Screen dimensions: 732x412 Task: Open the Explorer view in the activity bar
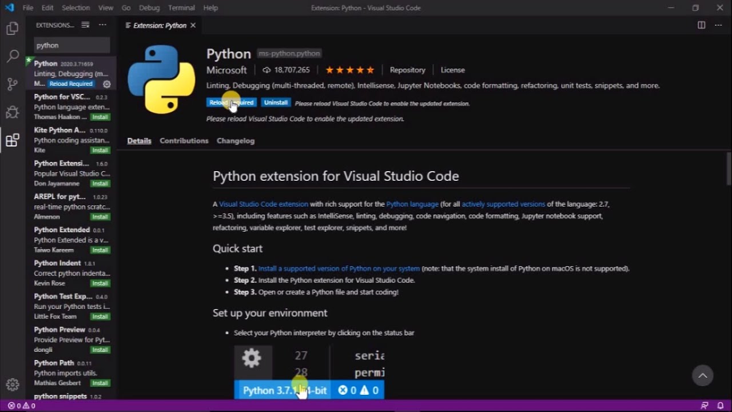[12, 29]
